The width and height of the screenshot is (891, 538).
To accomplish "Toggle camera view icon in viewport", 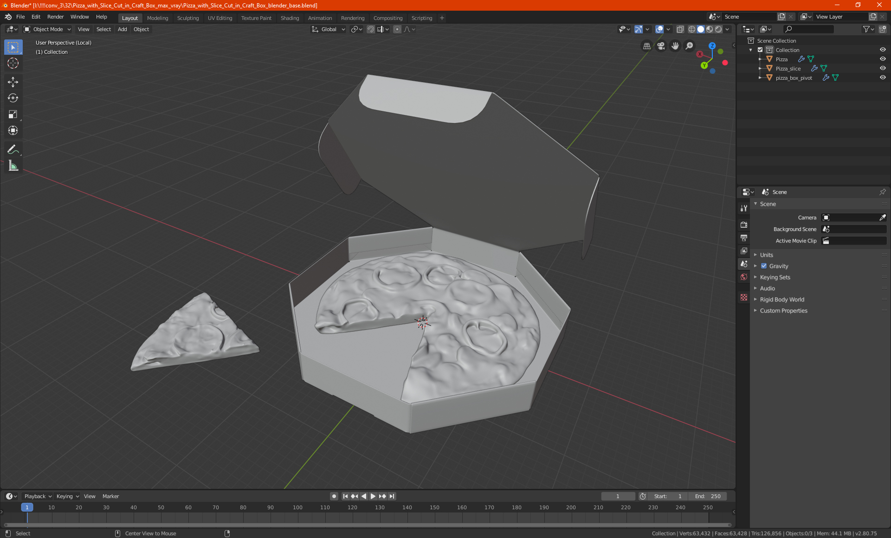I will click(661, 45).
